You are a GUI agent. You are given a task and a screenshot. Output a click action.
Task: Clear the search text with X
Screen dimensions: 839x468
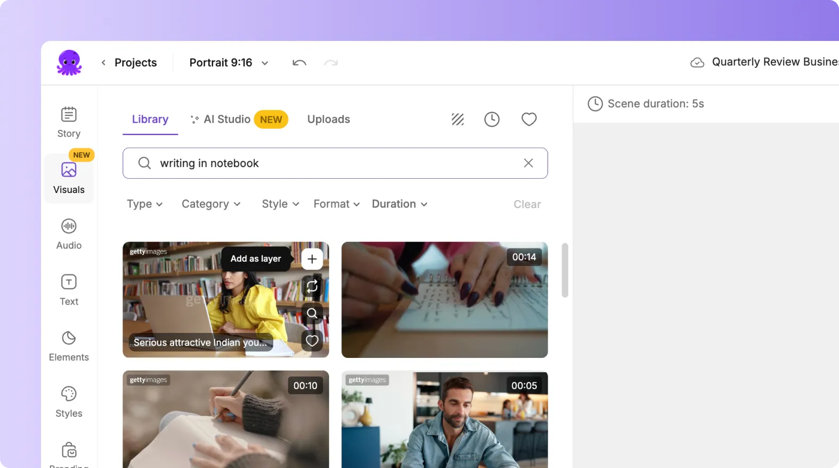tap(528, 163)
